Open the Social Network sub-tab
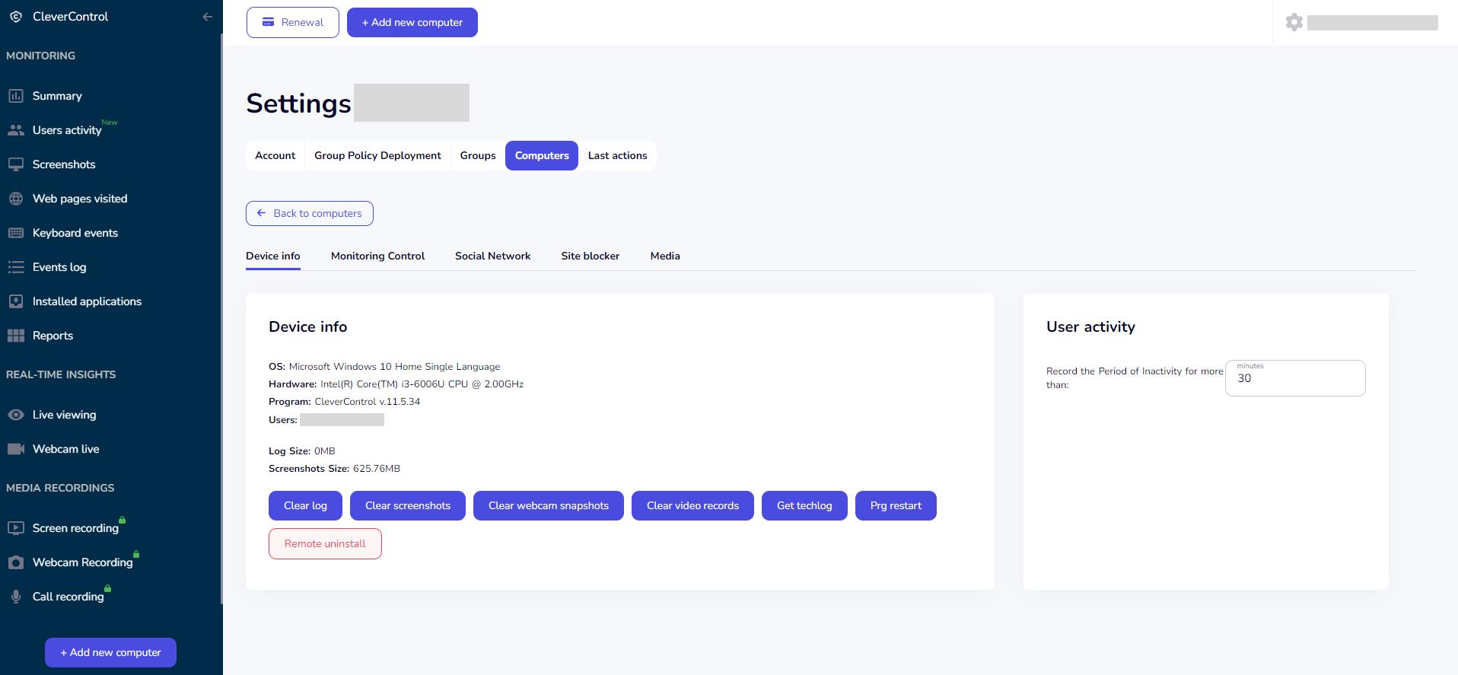1458x675 pixels. [492, 256]
